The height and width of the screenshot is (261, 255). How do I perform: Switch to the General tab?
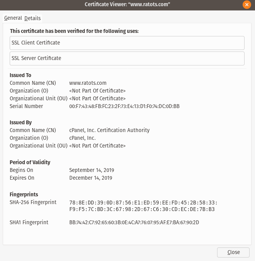[x=13, y=18]
